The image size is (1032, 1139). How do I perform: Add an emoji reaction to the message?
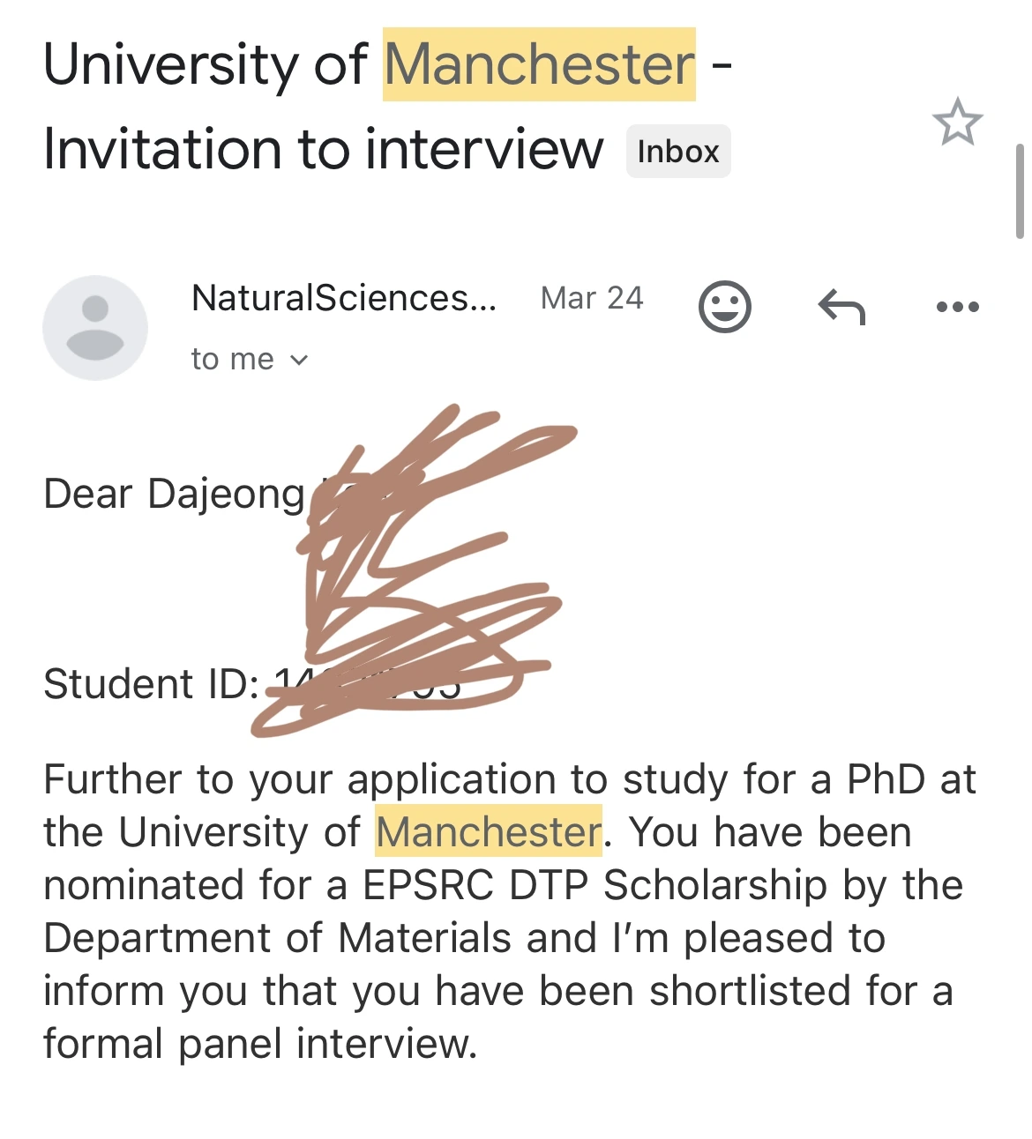(x=725, y=307)
